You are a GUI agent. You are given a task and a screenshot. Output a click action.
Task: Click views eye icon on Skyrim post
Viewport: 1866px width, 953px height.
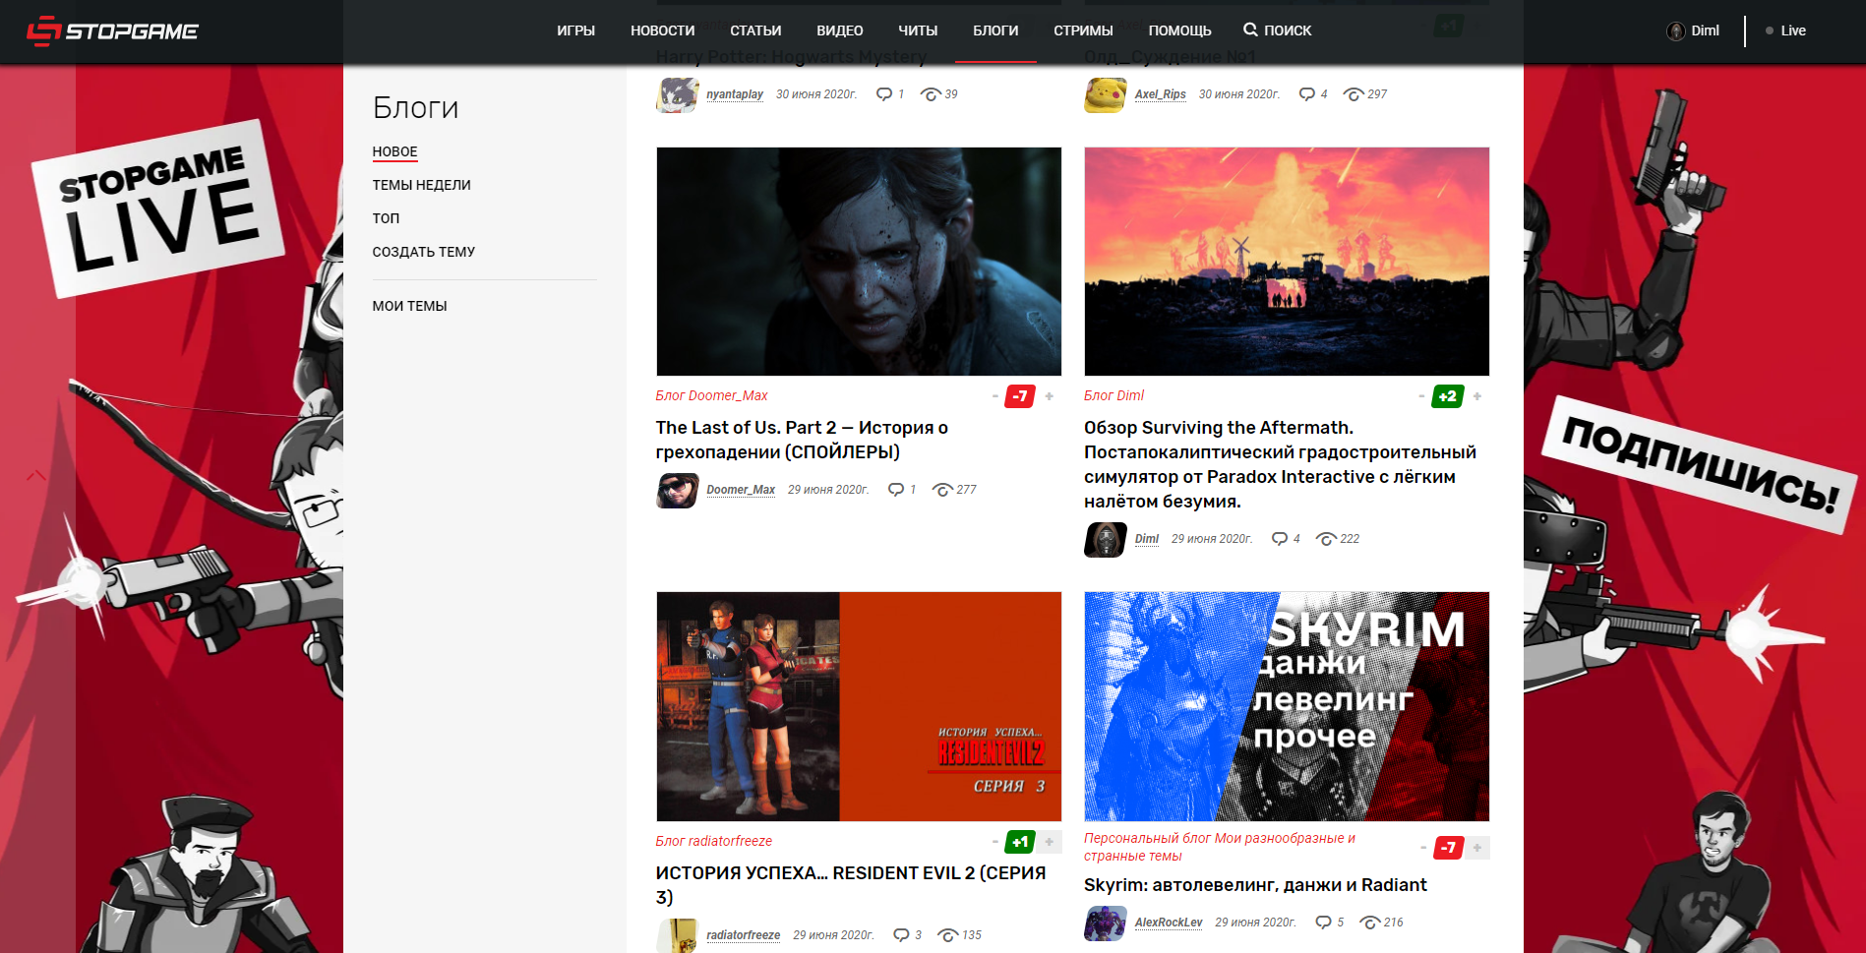coord(1369,923)
